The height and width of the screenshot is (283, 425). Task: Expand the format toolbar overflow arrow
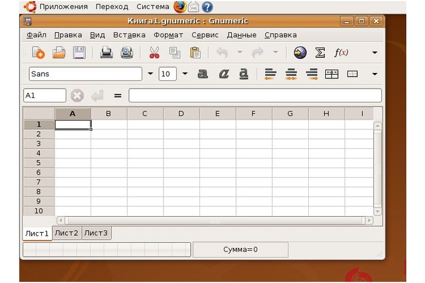tap(375, 74)
